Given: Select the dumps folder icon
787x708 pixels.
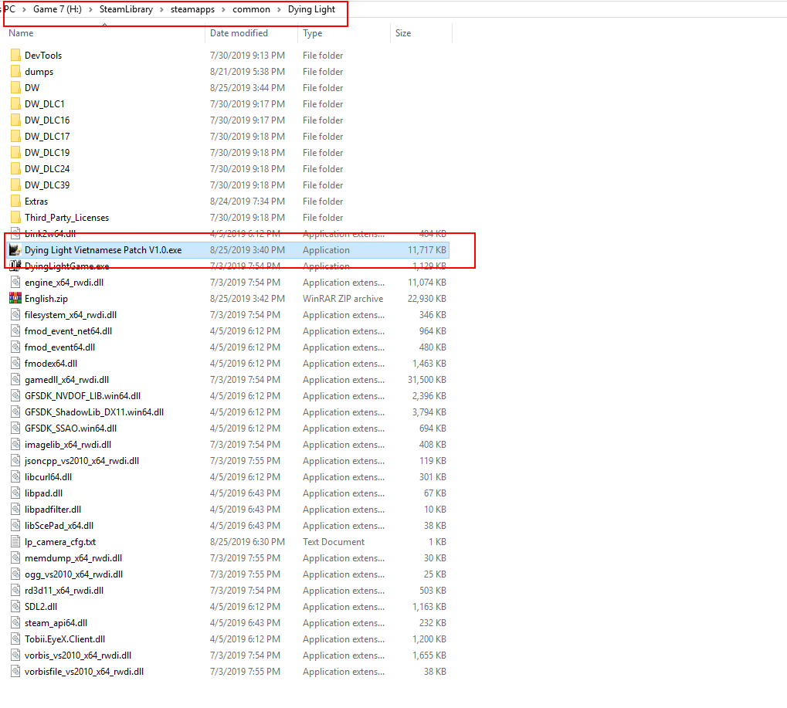Looking at the screenshot, I should pos(15,71).
